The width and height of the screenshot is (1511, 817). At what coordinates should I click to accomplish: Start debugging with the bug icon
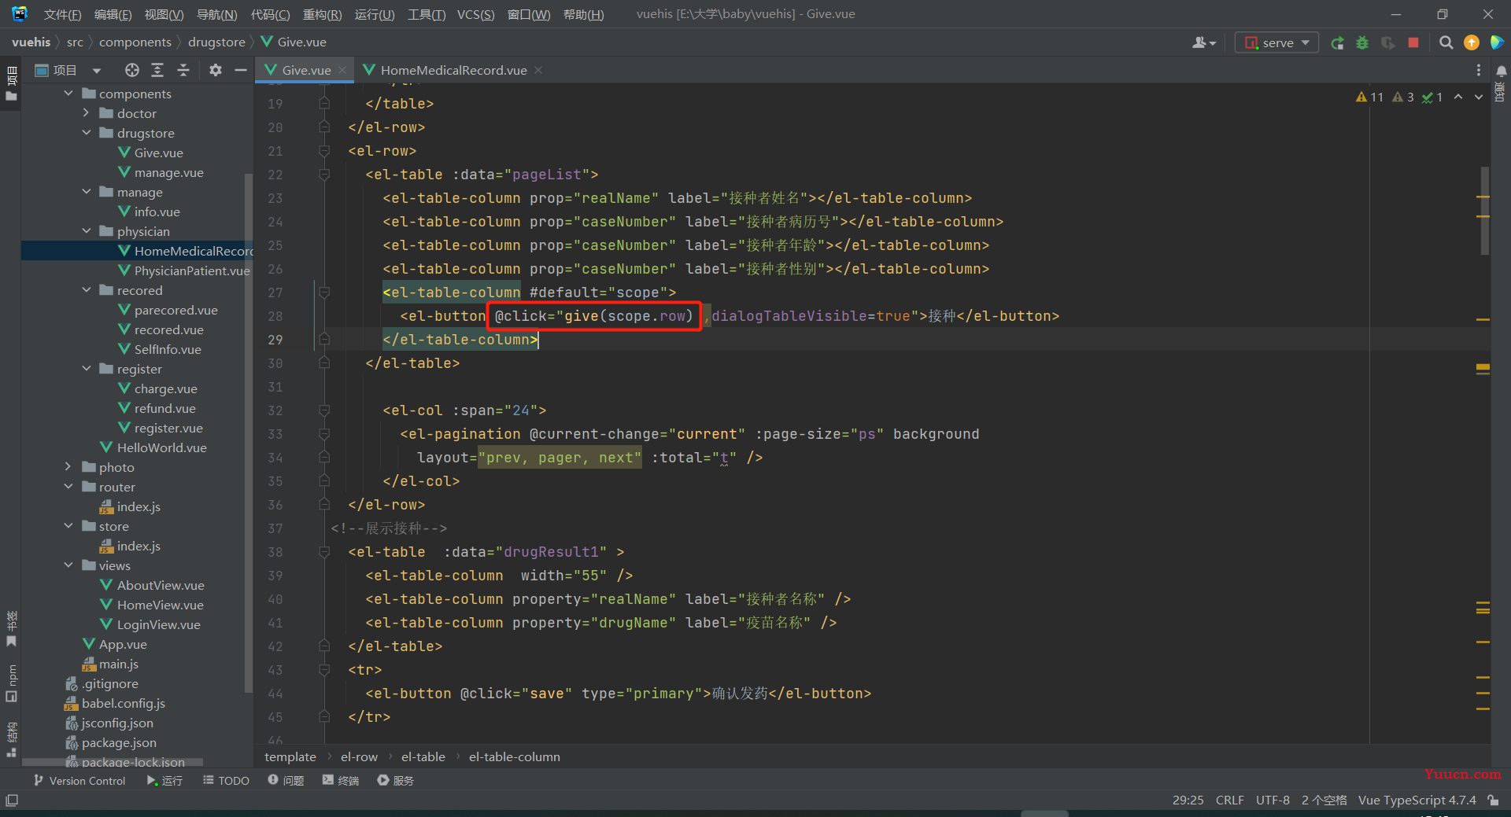[x=1362, y=42]
